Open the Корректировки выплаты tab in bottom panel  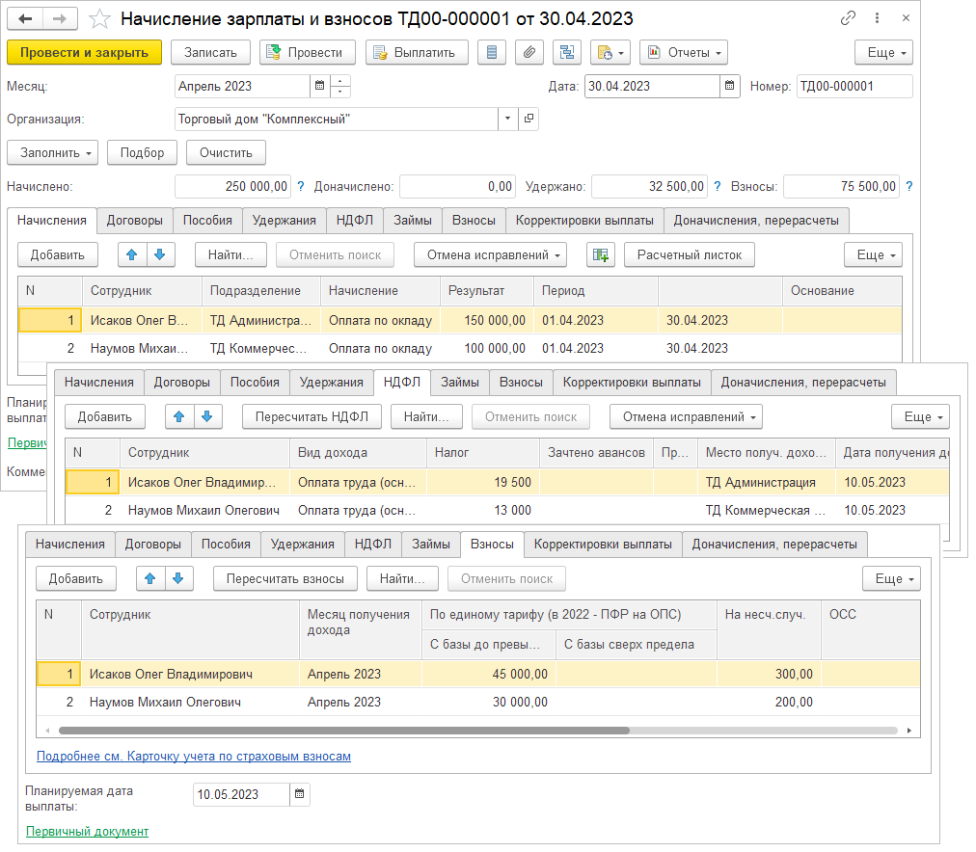coord(603,544)
